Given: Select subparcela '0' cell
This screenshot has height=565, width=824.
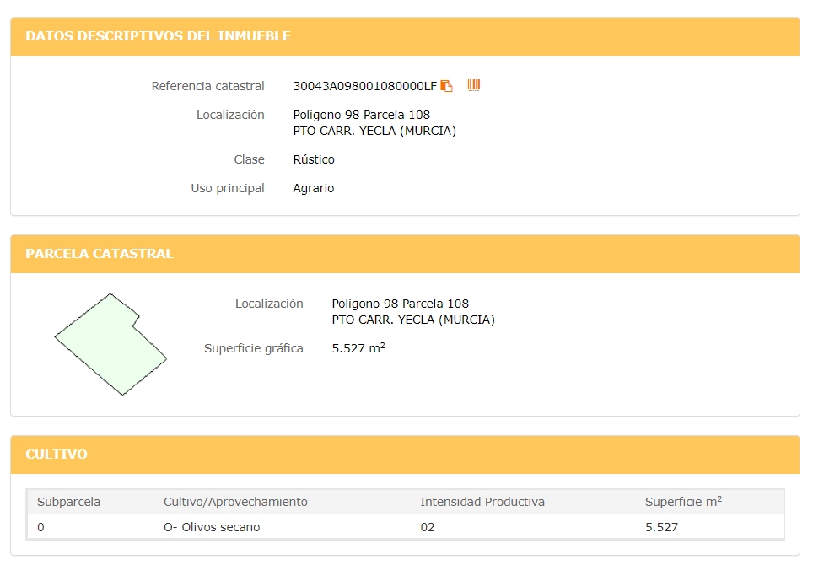Looking at the screenshot, I should pyautogui.click(x=40, y=527).
